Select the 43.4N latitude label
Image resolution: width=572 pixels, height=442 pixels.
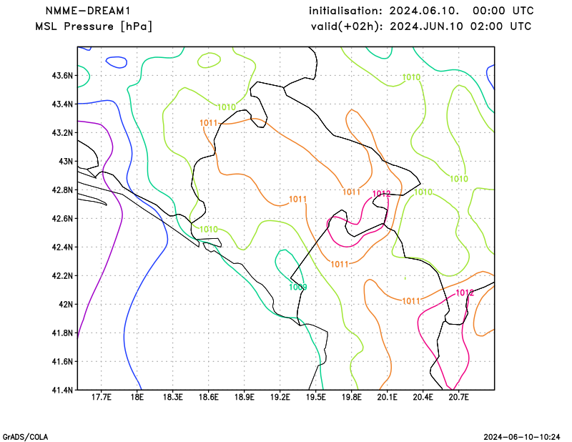click(x=62, y=104)
